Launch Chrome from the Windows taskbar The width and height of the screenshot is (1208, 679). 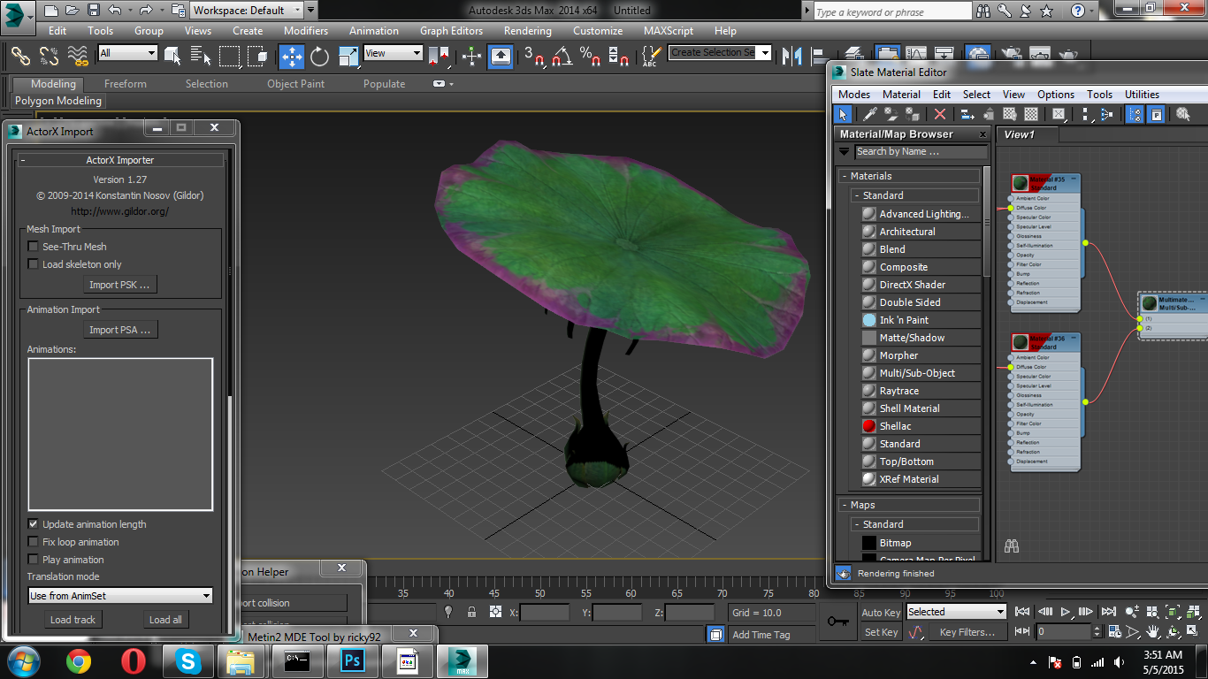(79, 660)
